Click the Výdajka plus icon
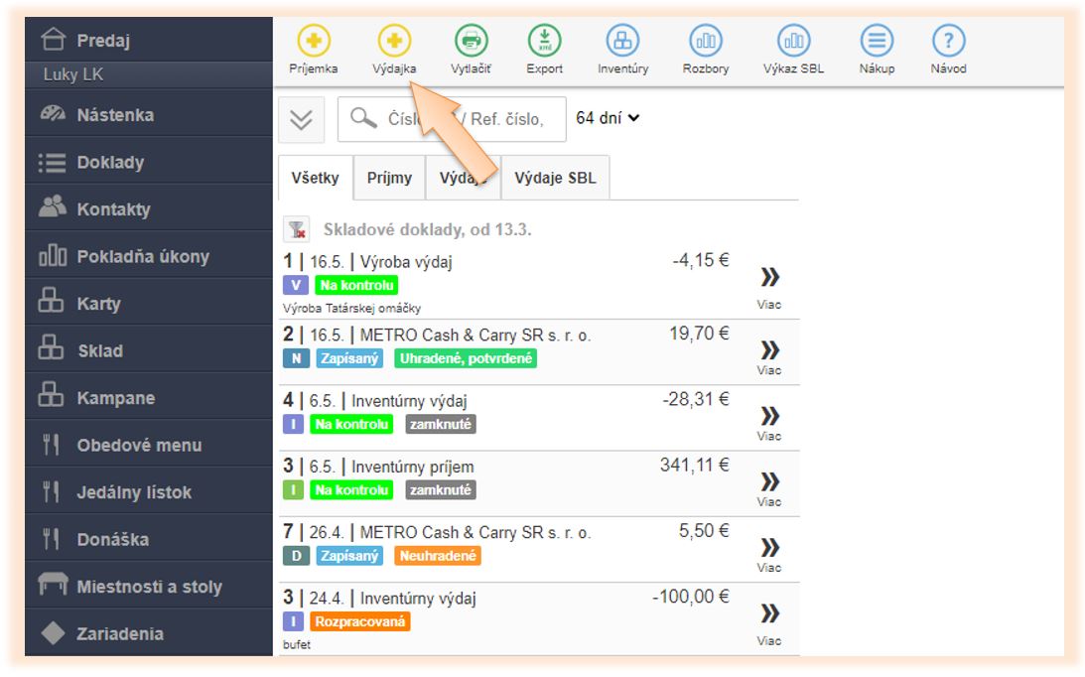 pyautogui.click(x=394, y=42)
